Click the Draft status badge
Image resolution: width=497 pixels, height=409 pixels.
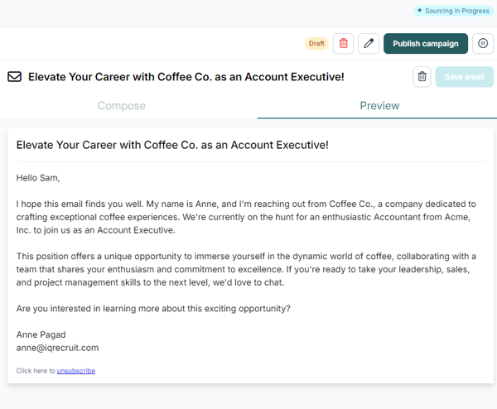316,44
